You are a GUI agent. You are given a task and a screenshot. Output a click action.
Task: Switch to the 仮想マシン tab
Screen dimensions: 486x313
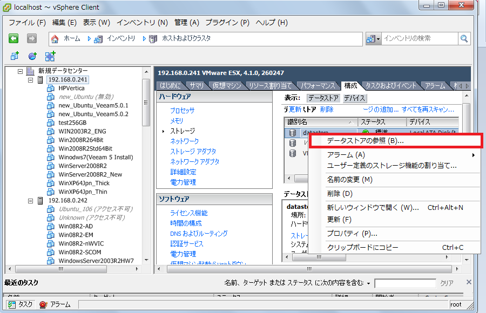click(227, 86)
